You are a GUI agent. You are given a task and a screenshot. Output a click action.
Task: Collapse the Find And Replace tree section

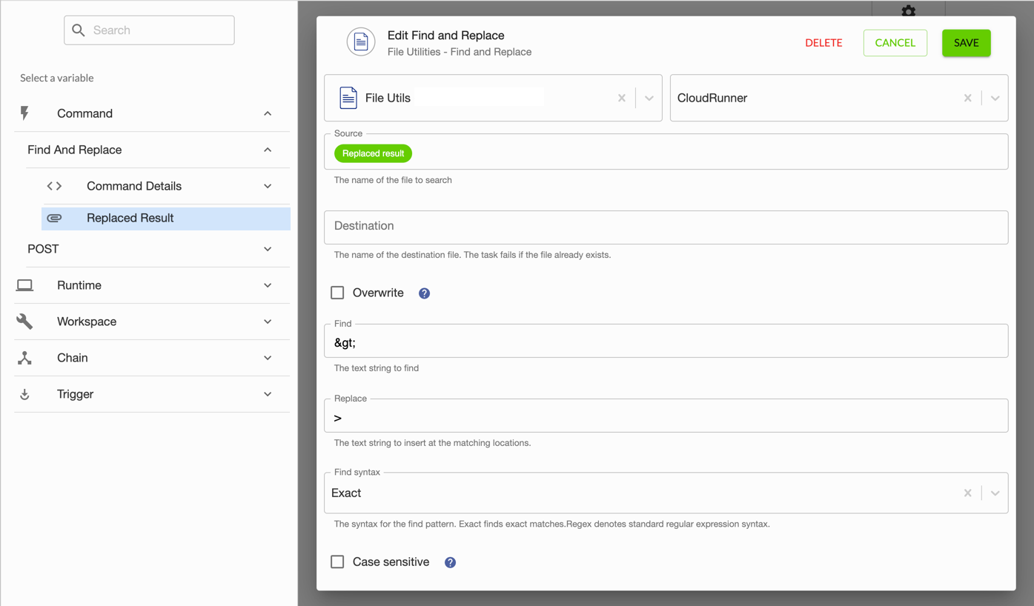tap(268, 150)
